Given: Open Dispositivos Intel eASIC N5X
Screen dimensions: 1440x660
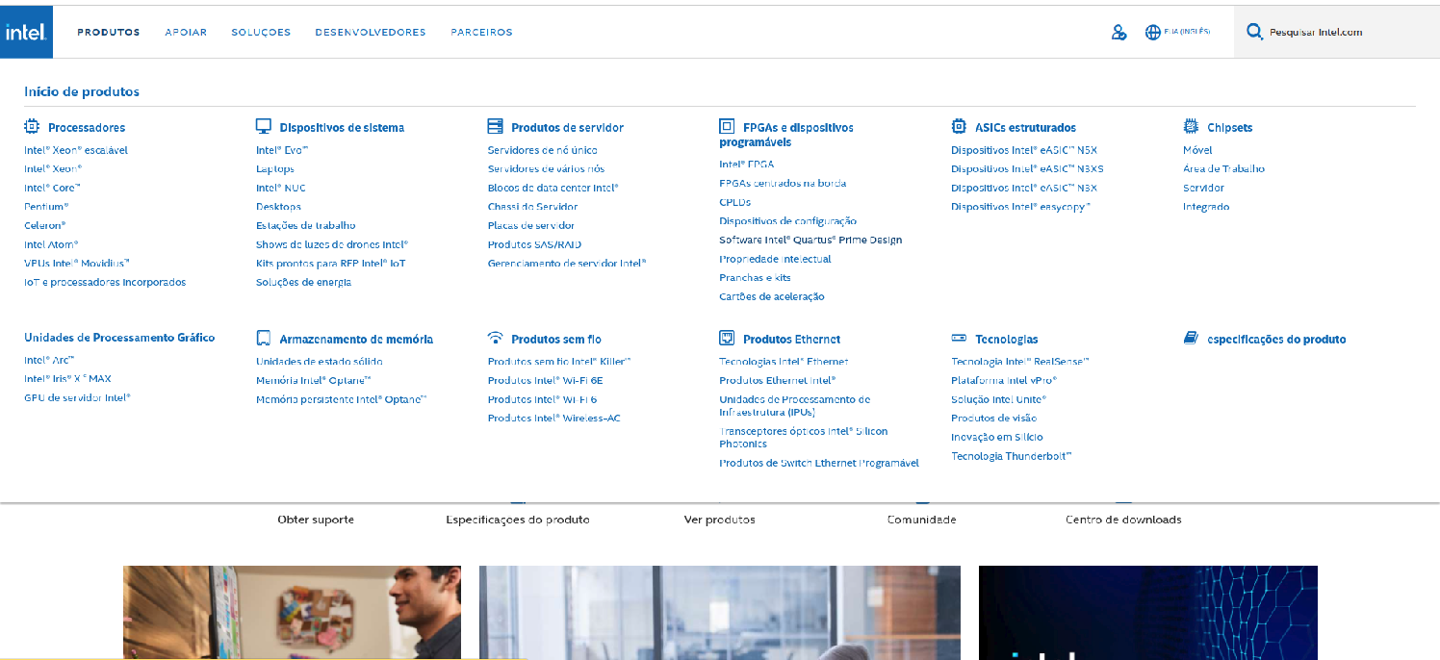Looking at the screenshot, I should click(1024, 150).
